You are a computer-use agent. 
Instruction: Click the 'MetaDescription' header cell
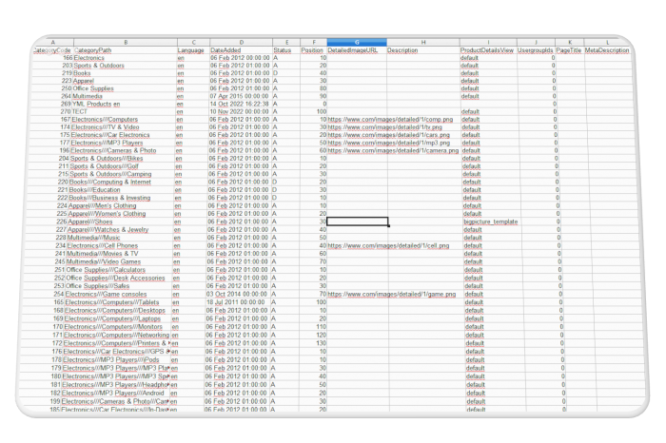607,50
